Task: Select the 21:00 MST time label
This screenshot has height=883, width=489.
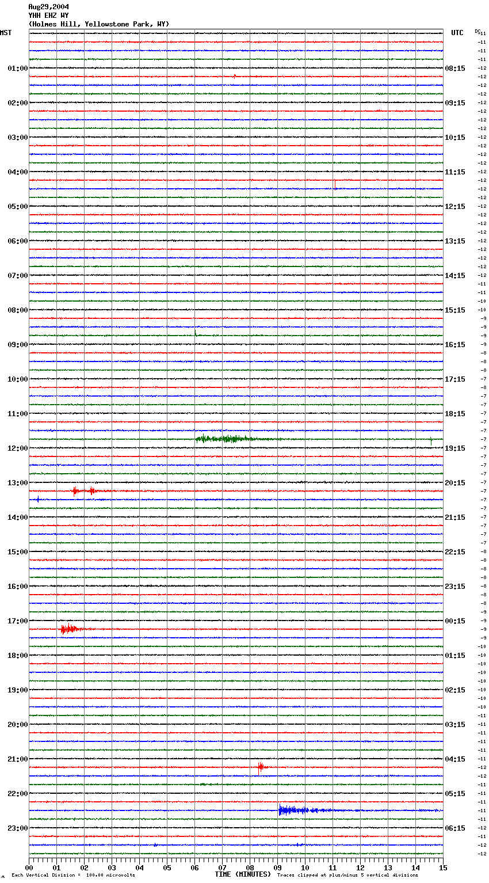Action: pyautogui.click(x=18, y=759)
